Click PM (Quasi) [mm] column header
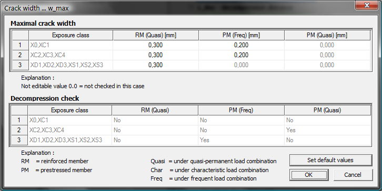382x191 pixels. [327, 35]
